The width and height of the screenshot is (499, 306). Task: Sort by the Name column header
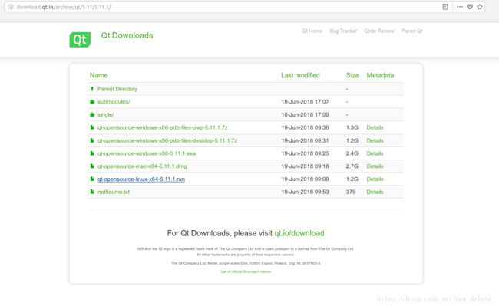99,75
